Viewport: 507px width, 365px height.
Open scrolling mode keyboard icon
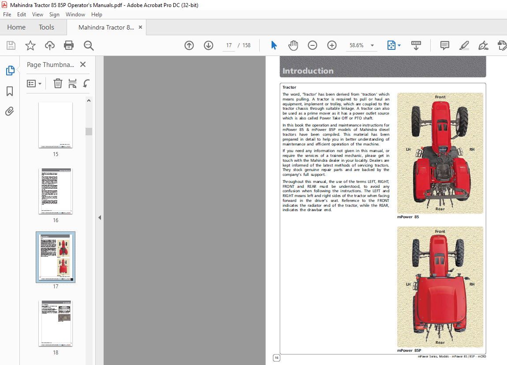tap(416, 45)
